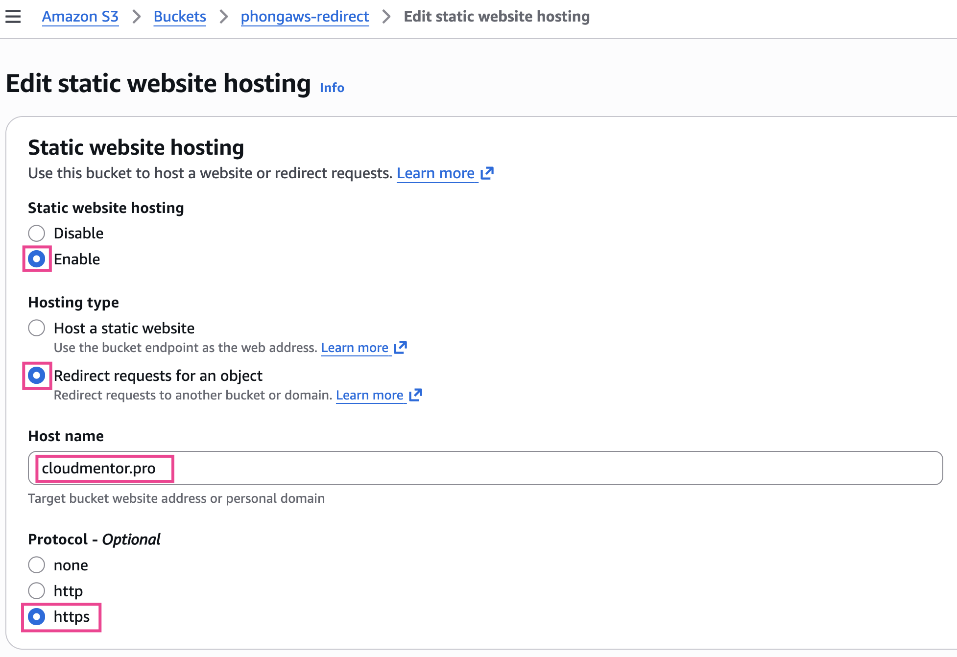Select the Enable hosting radio button
The image size is (957, 657).
(37, 259)
